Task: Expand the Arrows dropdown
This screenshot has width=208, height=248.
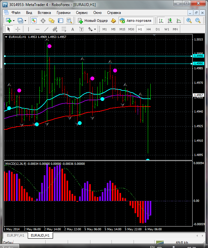Action: click(x=95, y=29)
